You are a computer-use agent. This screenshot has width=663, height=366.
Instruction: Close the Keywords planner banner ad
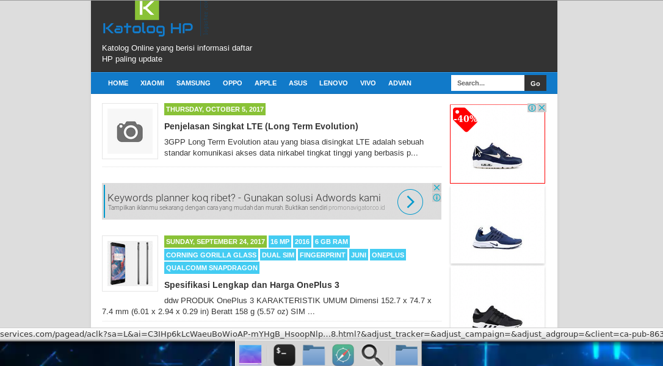tap(437, 187)
